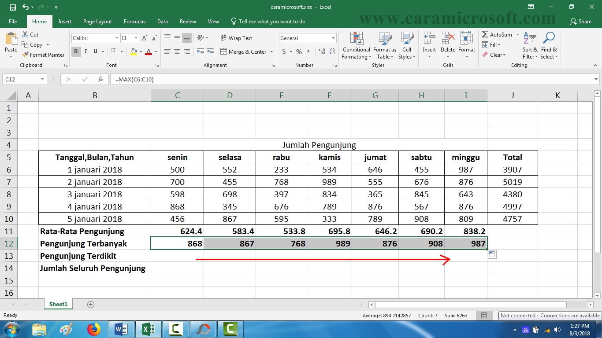Click the Select All corner of the grid
602x338 pixels.
pos(10,95)
